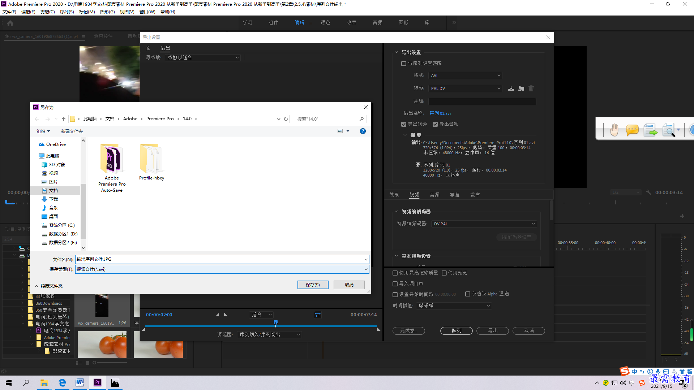
Task: Click the refresh icon in Save As address bar
Action: pyautogui.click(x=286, y=119)
